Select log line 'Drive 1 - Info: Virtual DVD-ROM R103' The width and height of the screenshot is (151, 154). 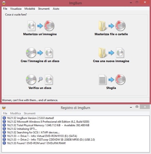coord(42,136)
